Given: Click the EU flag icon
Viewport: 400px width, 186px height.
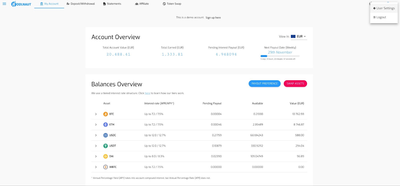Looking at the screenshot, I should pos(293,36).
